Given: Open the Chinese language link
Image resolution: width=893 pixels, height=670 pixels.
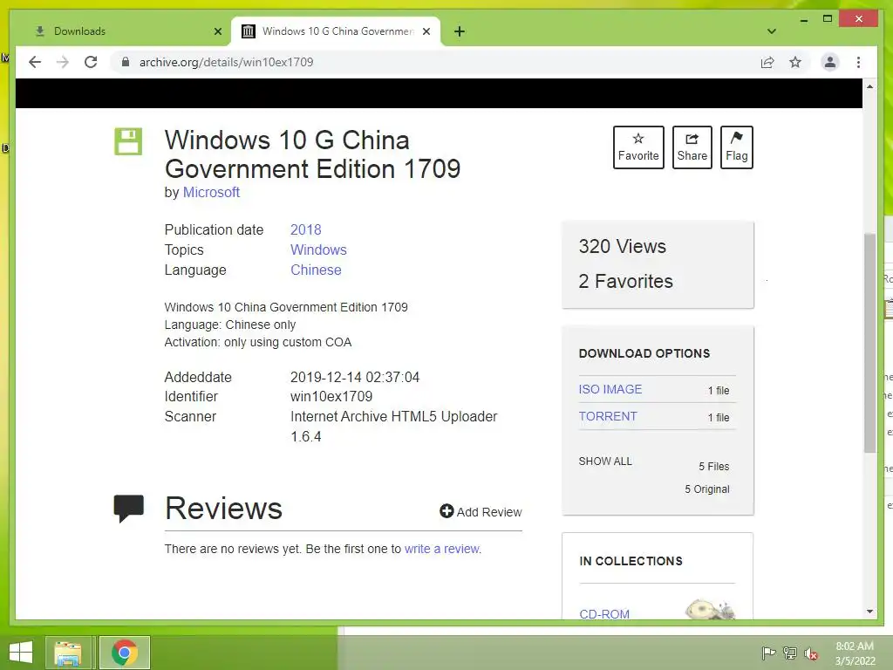Looking at the screenshot, I should click(x=316, y=270).
